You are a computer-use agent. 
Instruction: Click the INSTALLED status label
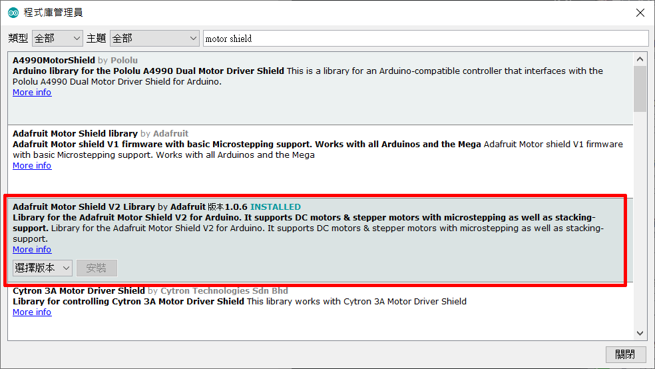[276, 207]
